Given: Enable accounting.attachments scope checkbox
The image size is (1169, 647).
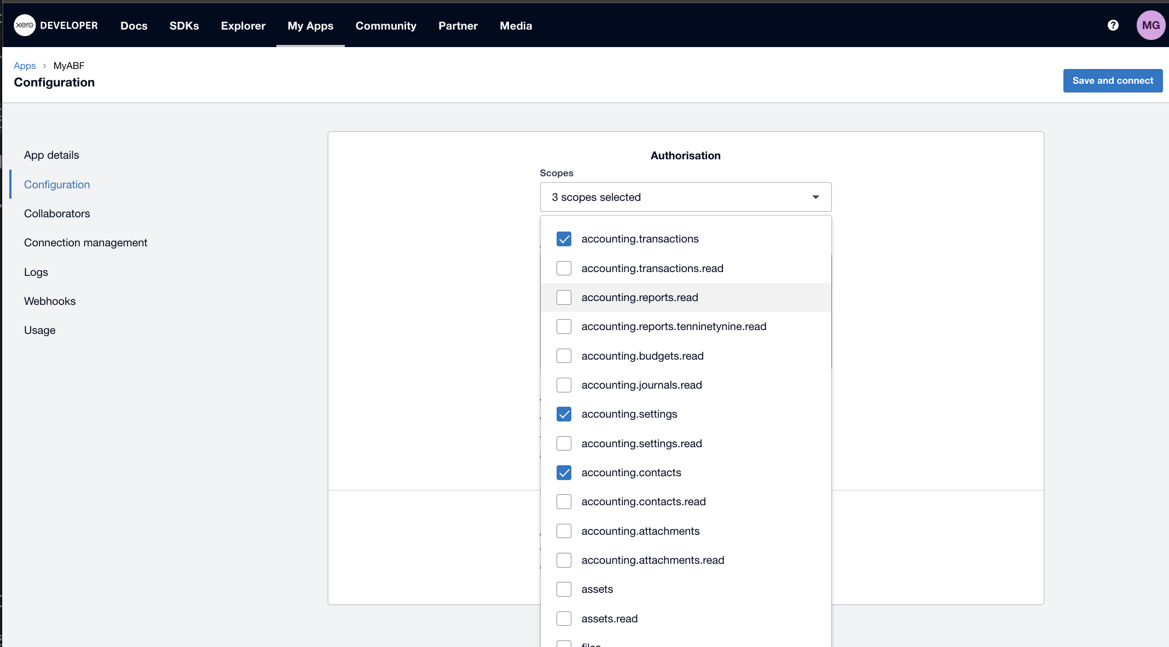Looking at the screenshot, I should (564, 531).
